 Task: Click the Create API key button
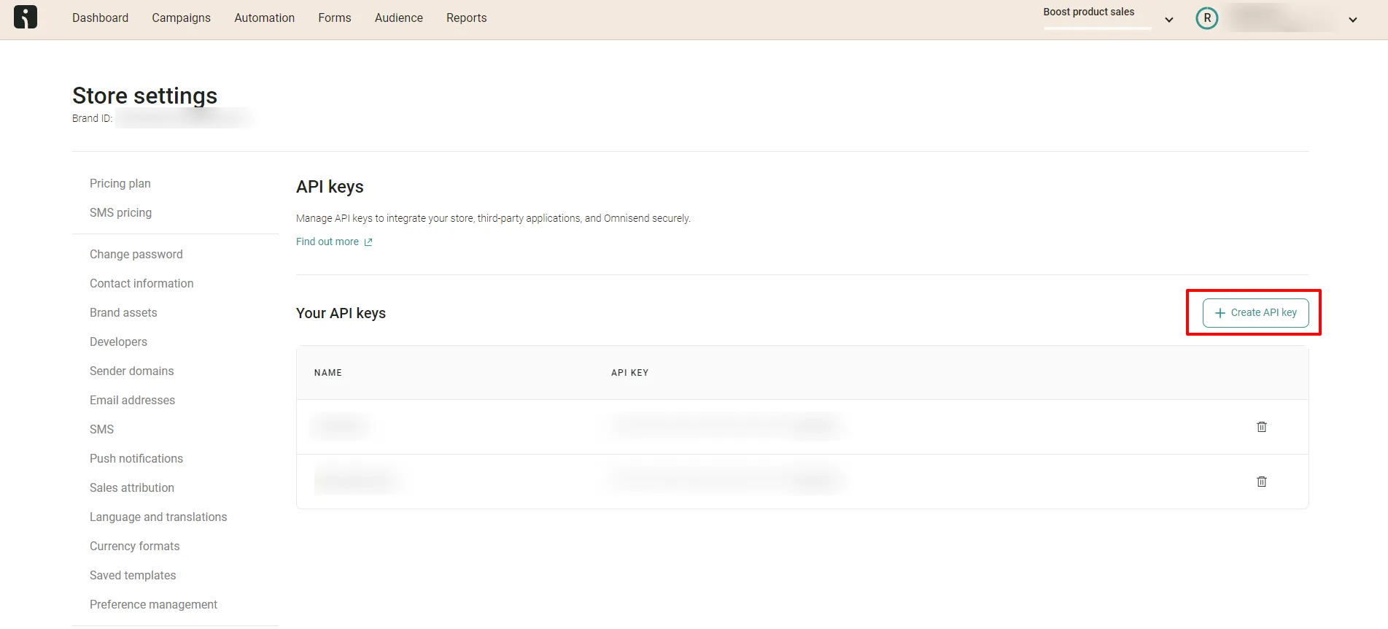pyautogui.click(x=1255, y=313)
